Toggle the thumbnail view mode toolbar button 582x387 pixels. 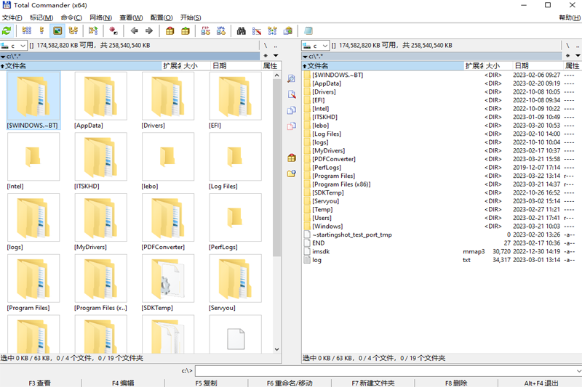57,30
